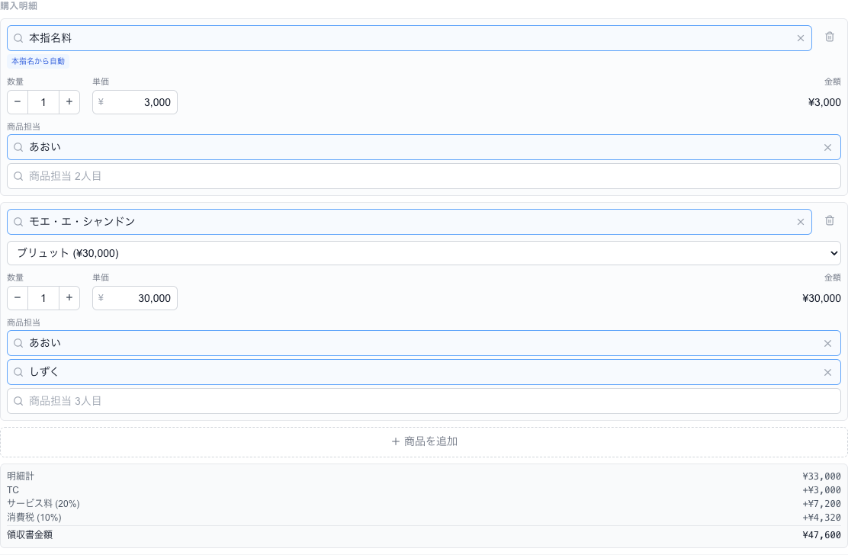Click the 本指名料 product search field
Screen dimensions: 848x555
[x=410, y=38]
